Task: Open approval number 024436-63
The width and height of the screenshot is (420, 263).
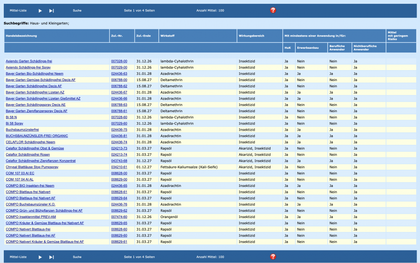Action: click(119, 74)
